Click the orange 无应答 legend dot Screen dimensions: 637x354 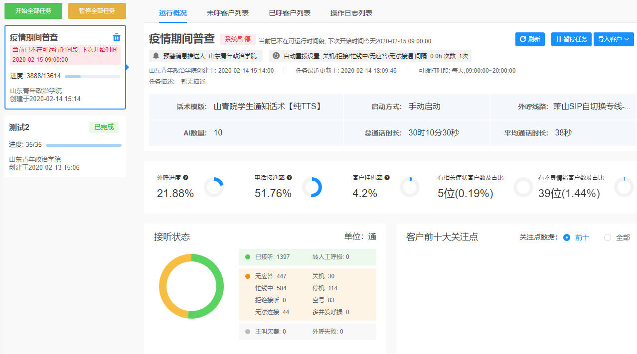(248, 276)
